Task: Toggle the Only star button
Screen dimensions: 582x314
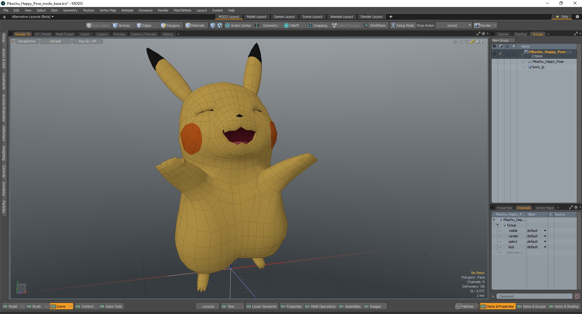Action: tap(562, 17)
